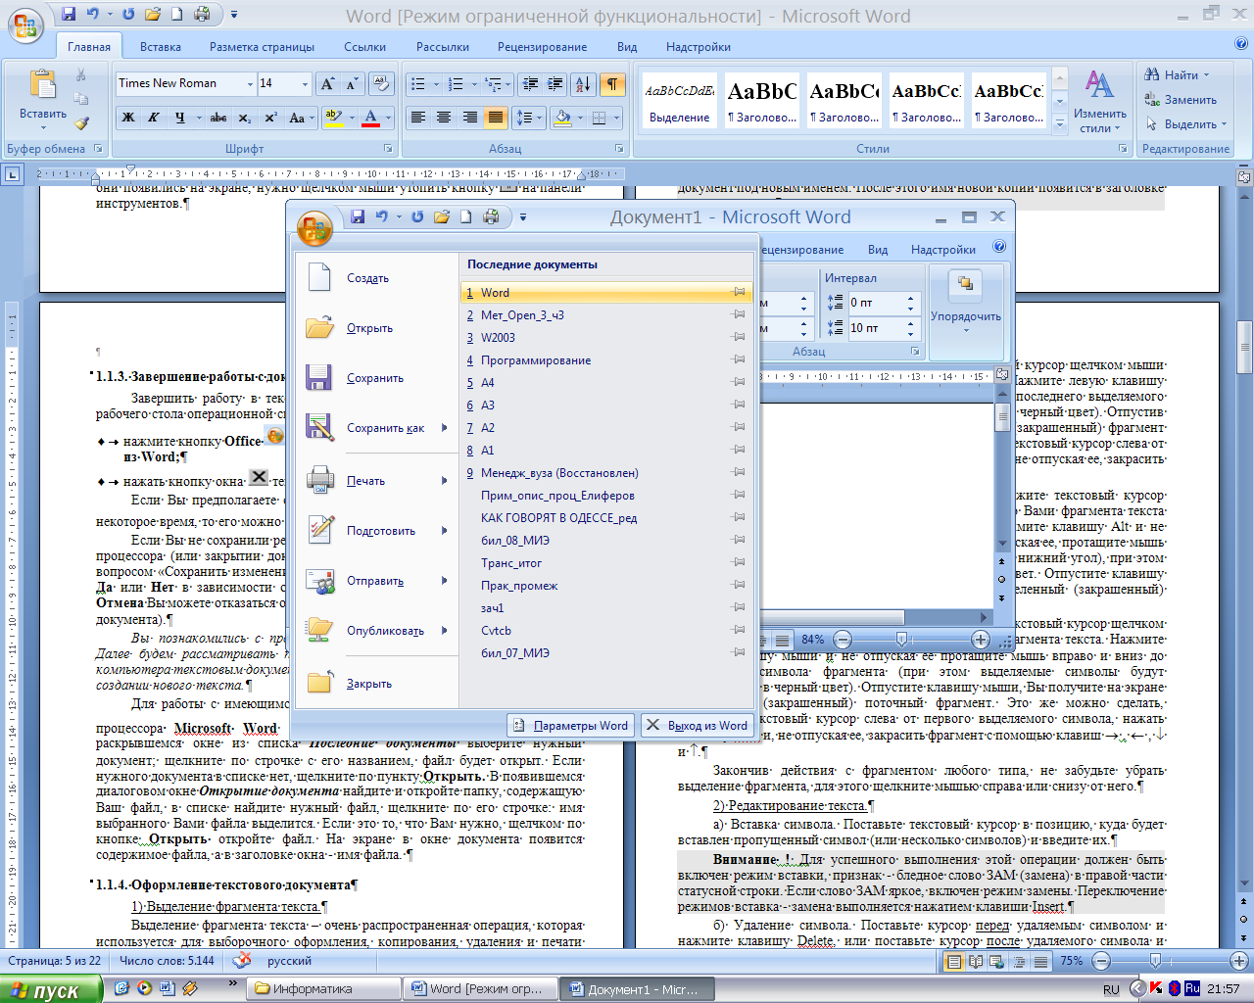Click the Заменить button in Редактирование
1254x1003 pixels.
[1181, 100]
